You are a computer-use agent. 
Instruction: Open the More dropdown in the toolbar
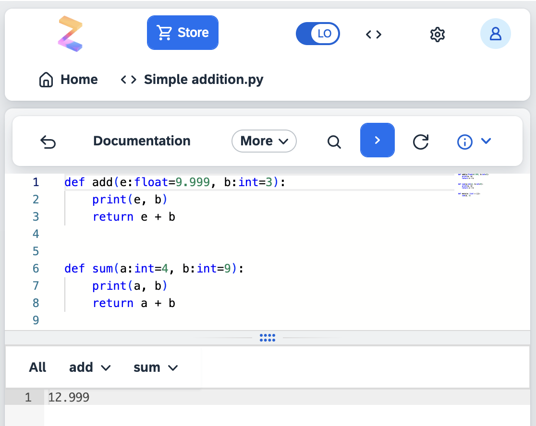coord(264,141)
